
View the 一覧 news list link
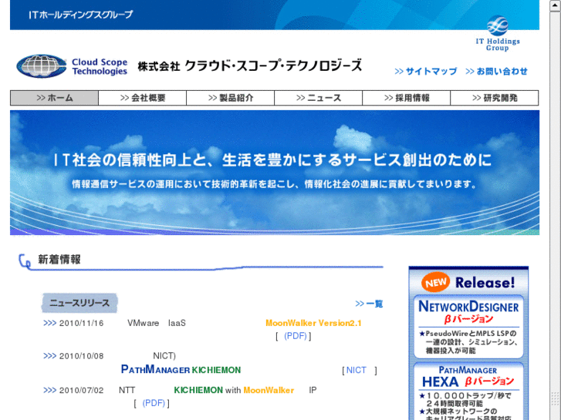[369, 304]
